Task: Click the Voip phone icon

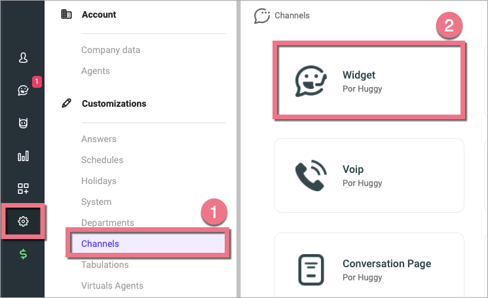Action: (x=310, y=175)
